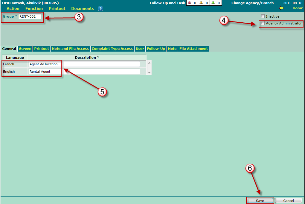Click the blue help question mark icon
The image size is (305, 204).
[100, 9]
